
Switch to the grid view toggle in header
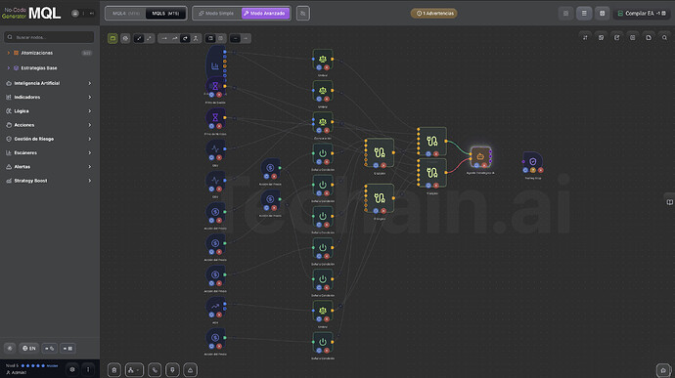[603, 14]
